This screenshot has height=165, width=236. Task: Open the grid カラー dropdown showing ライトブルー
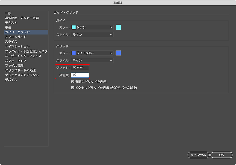pos(92,53)
